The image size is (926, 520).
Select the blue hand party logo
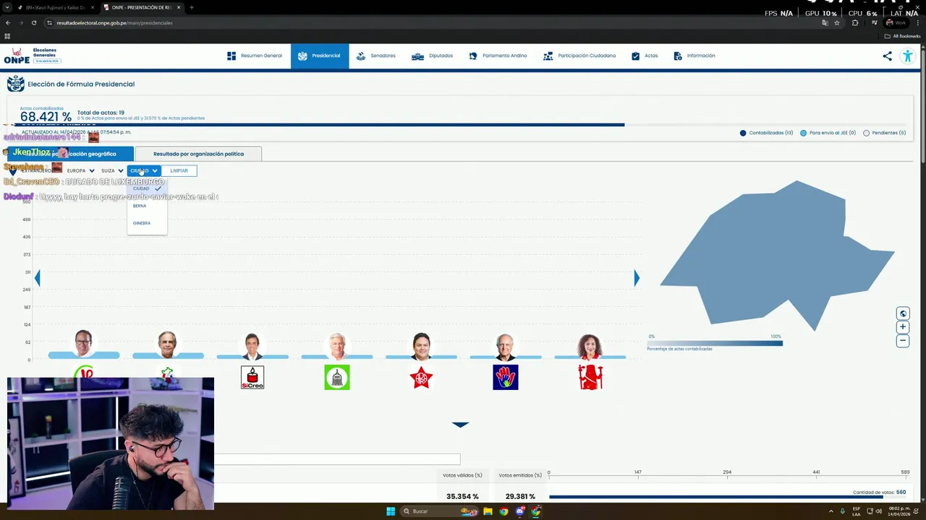506,377
